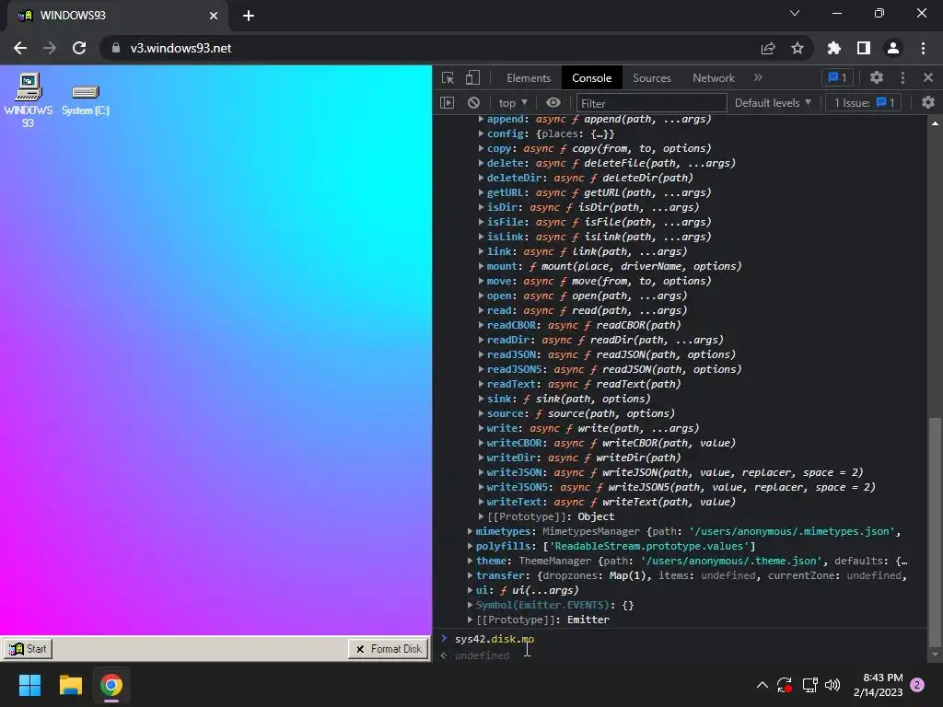
Task: Toggle the Chrome side panel icon
Action: coord(864,48)
